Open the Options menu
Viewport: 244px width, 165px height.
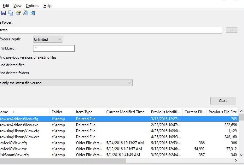(x=32, y=6)
